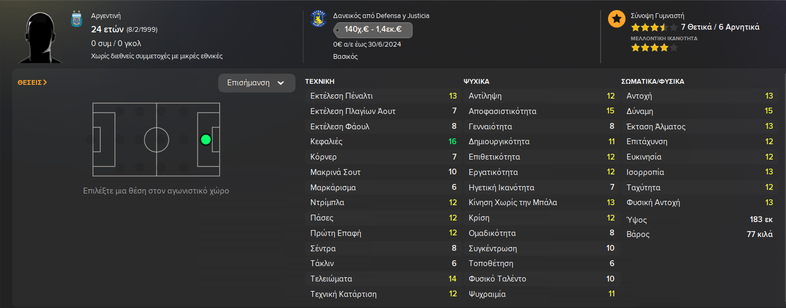Image resolution: width=786 pixels, height=308 pixels.
Task: Click the ΤΕΧΝΙΚΗ column header
Action: pyautogui.click(x=320, y=82)
